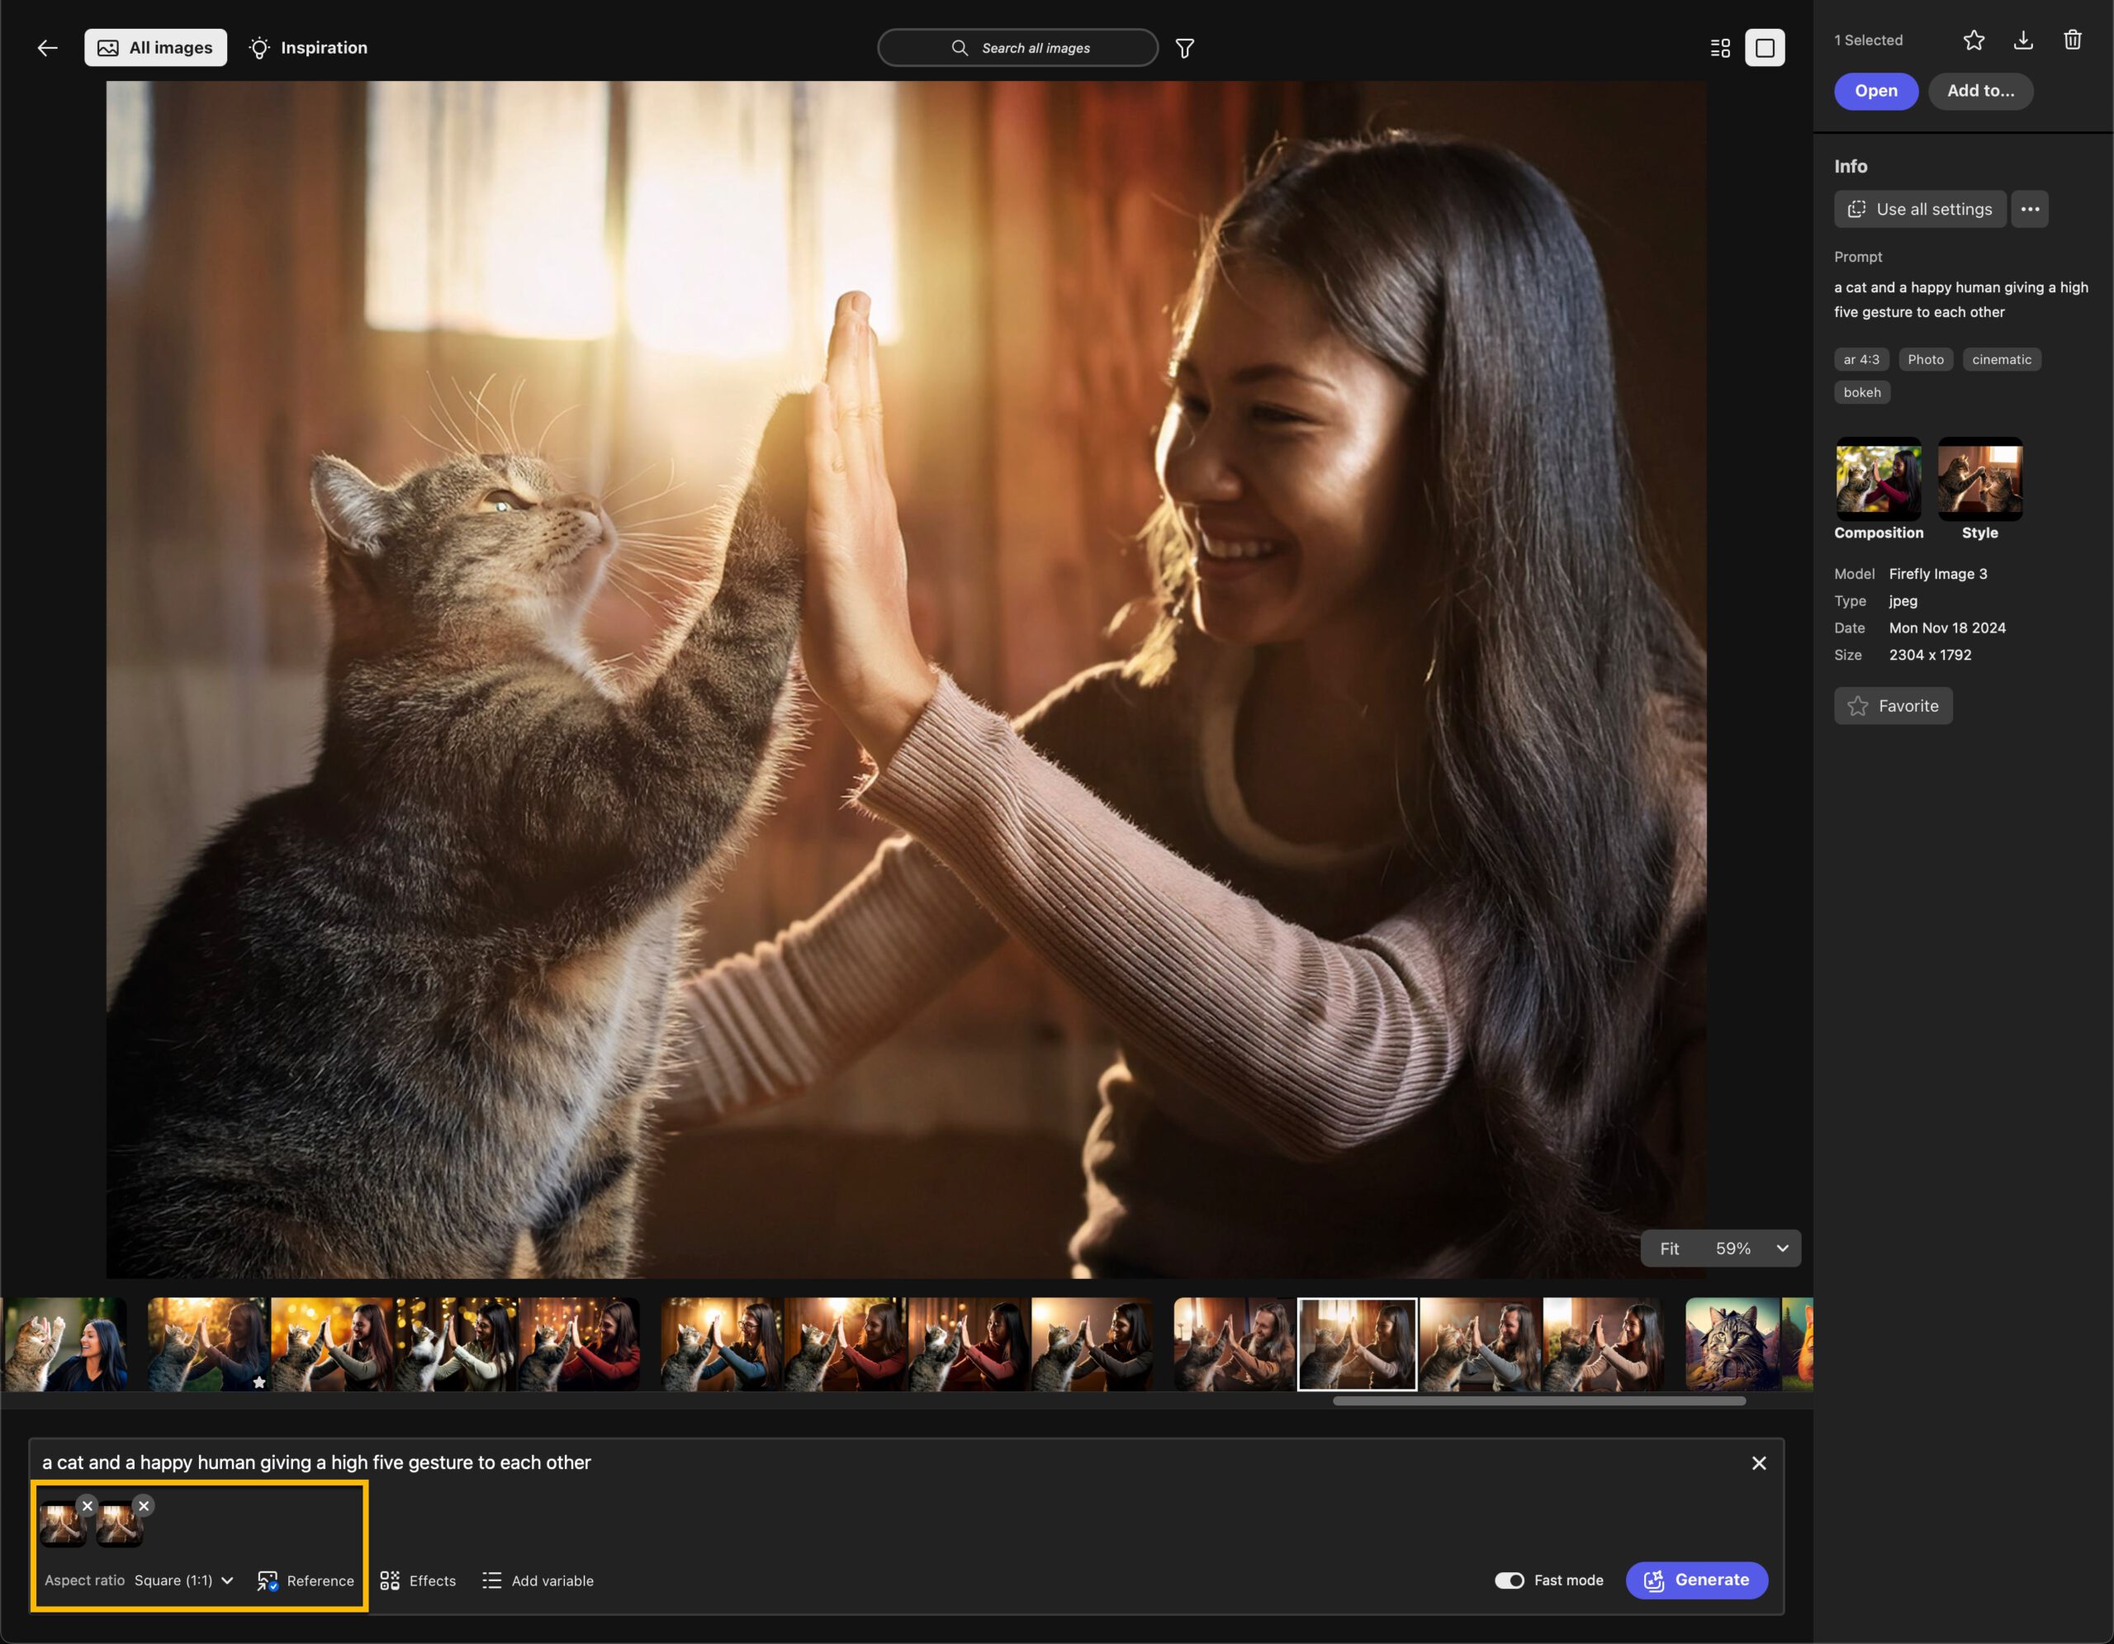Toggle the Fast mode switch
The height and width of the screenshot is (1644, 2114).
tap(1506, 1579)
